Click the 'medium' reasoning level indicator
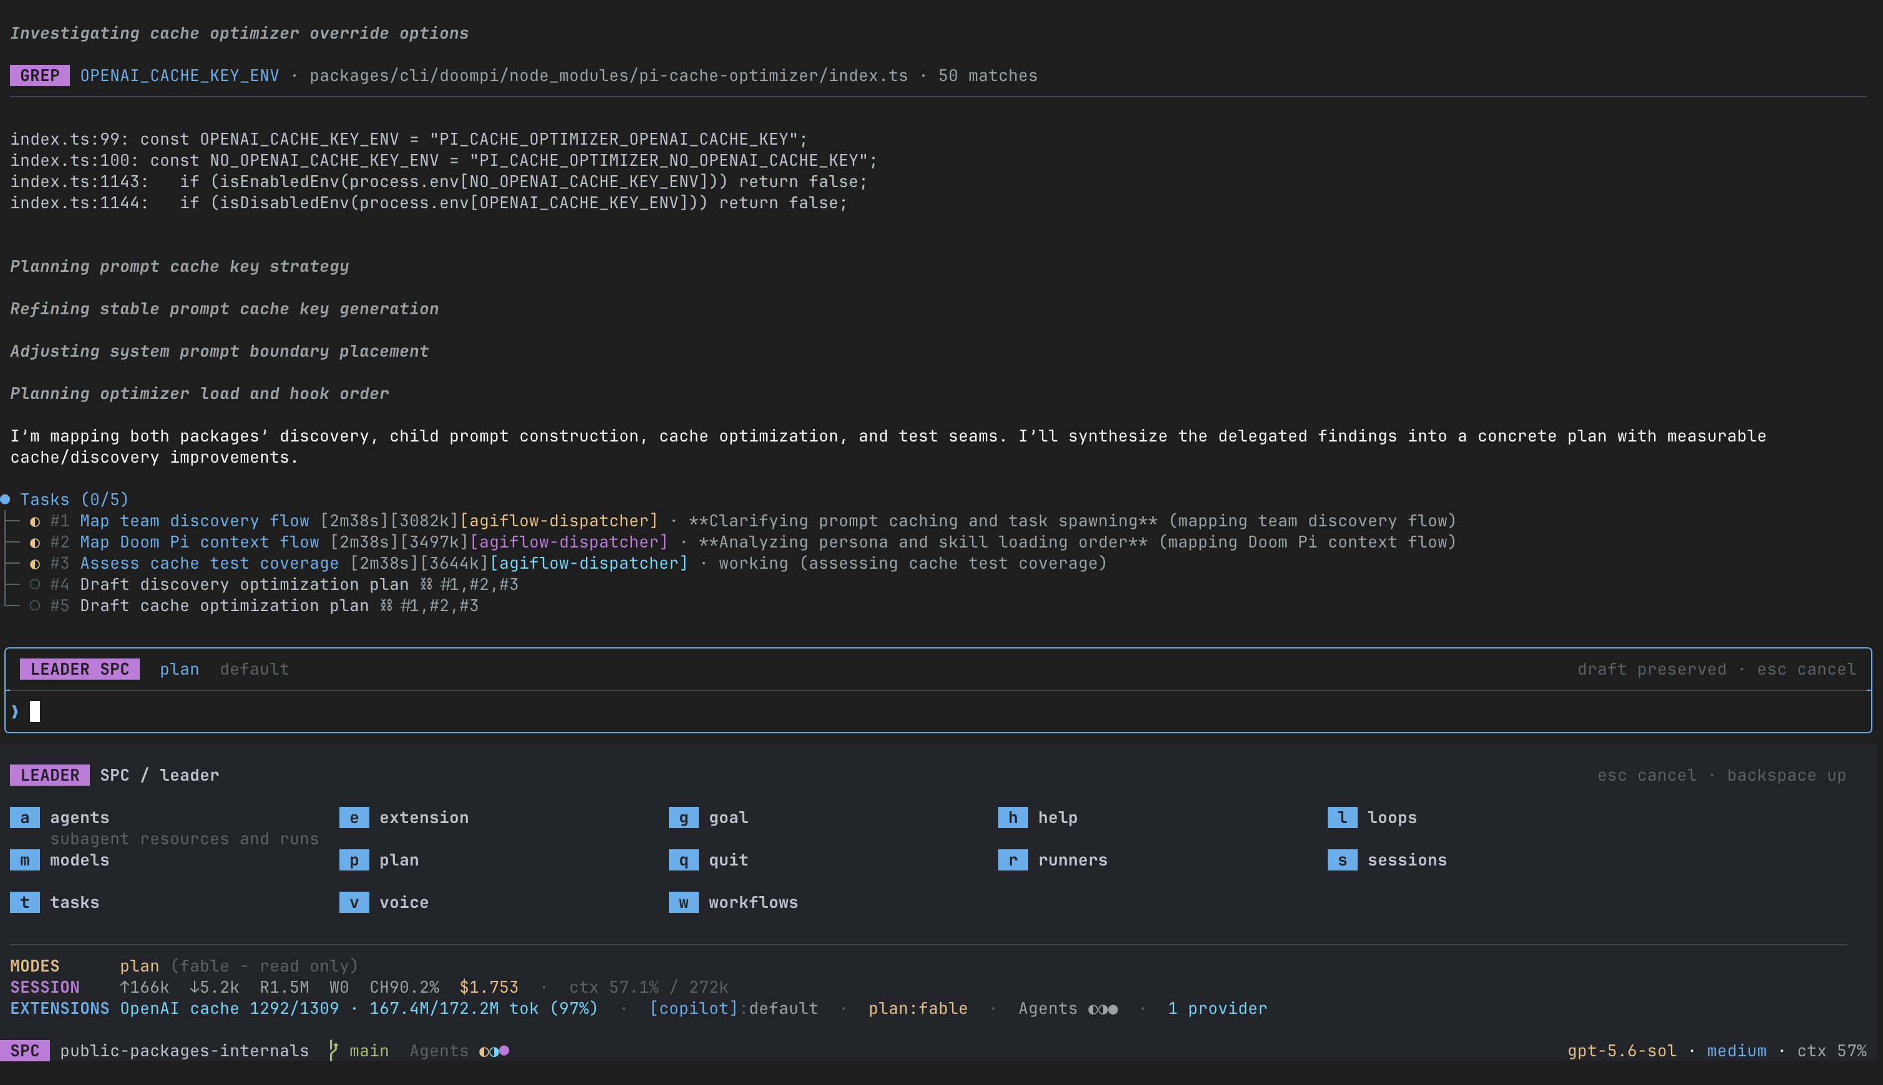The width and height of the screenshot is (1883, 1085). click(x=1736, y=1051)
